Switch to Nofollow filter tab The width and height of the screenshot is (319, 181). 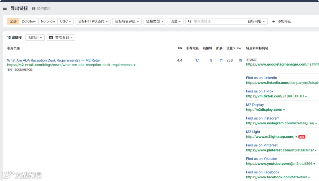tap(48, 21)
